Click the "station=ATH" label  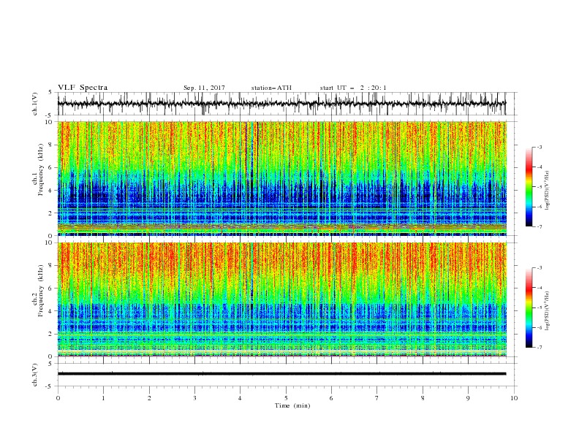[x=271, y=88]
